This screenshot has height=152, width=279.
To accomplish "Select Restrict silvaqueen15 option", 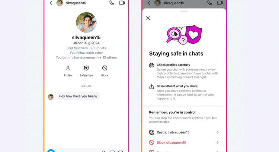I will [x=184, y=132].
